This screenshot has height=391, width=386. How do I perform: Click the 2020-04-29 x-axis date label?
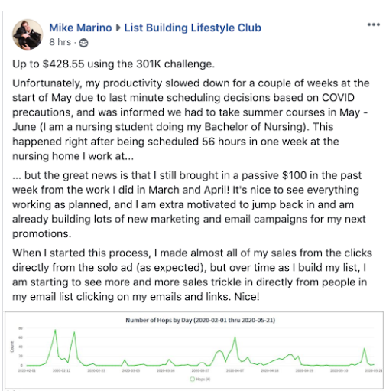pos(304,370)
